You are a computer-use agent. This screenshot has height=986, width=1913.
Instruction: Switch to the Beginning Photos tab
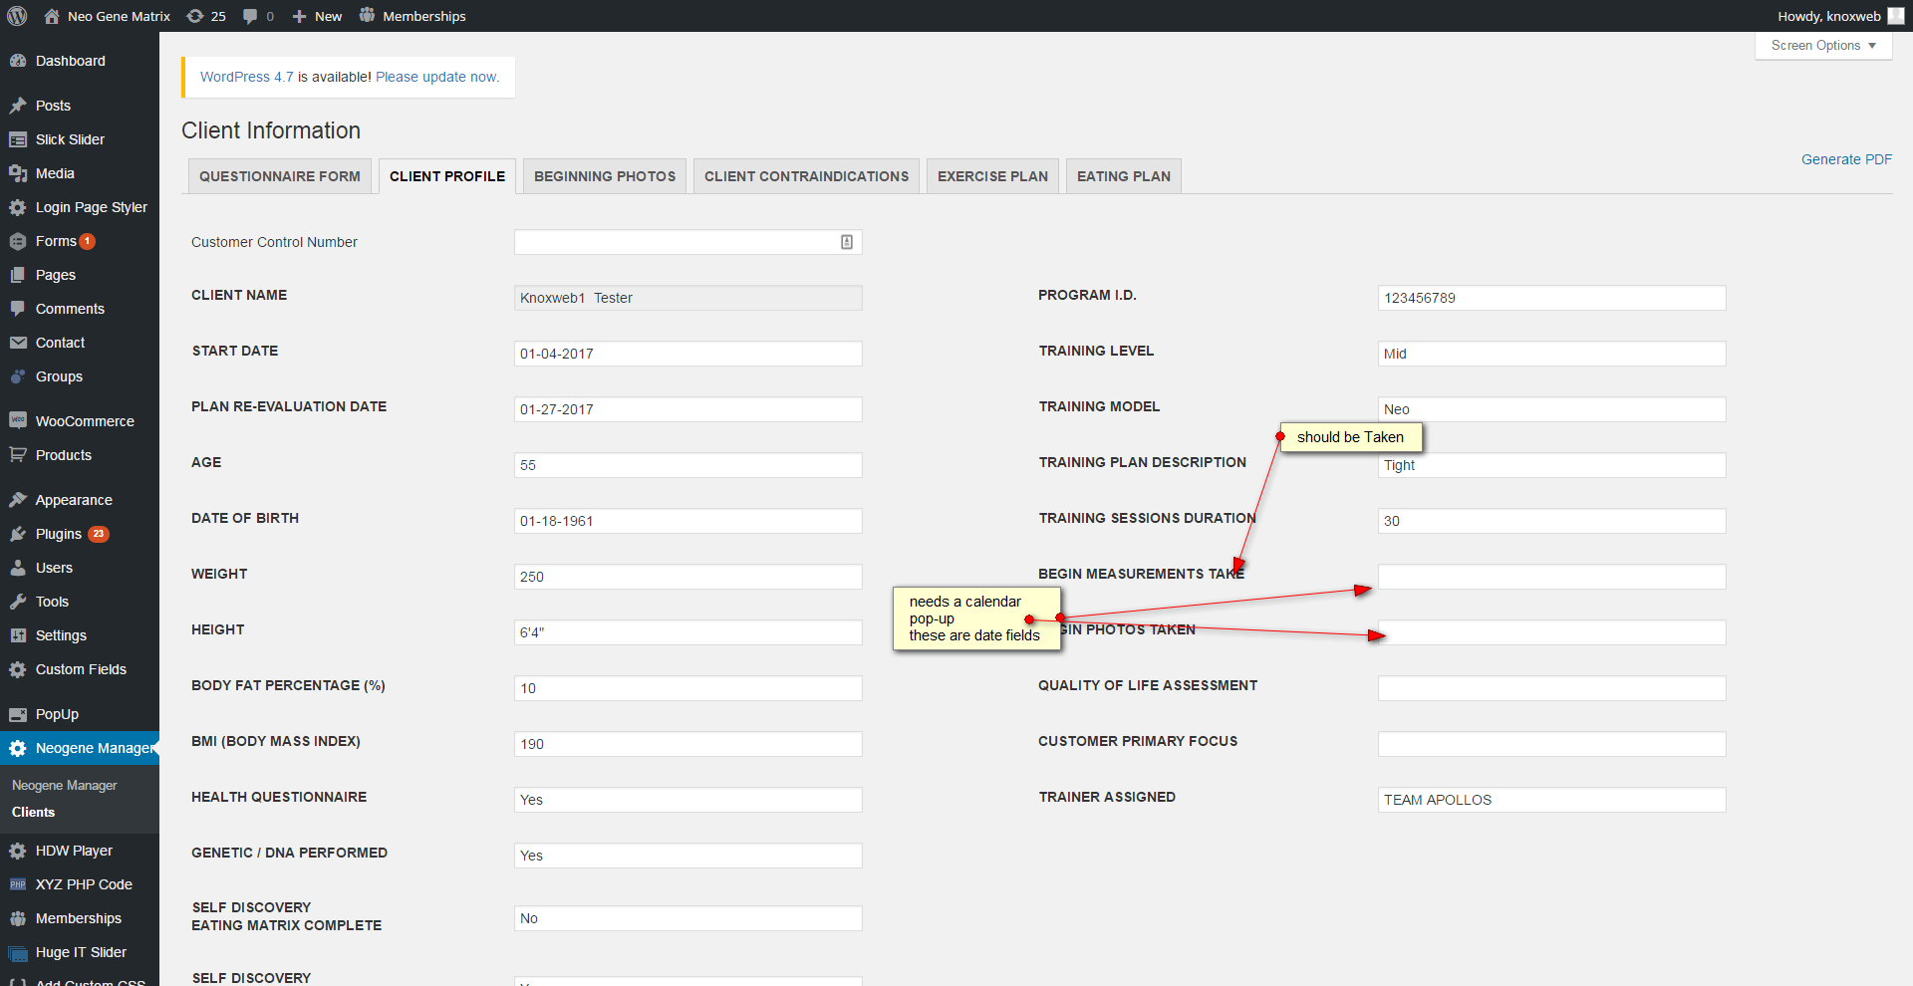[605, 176]
